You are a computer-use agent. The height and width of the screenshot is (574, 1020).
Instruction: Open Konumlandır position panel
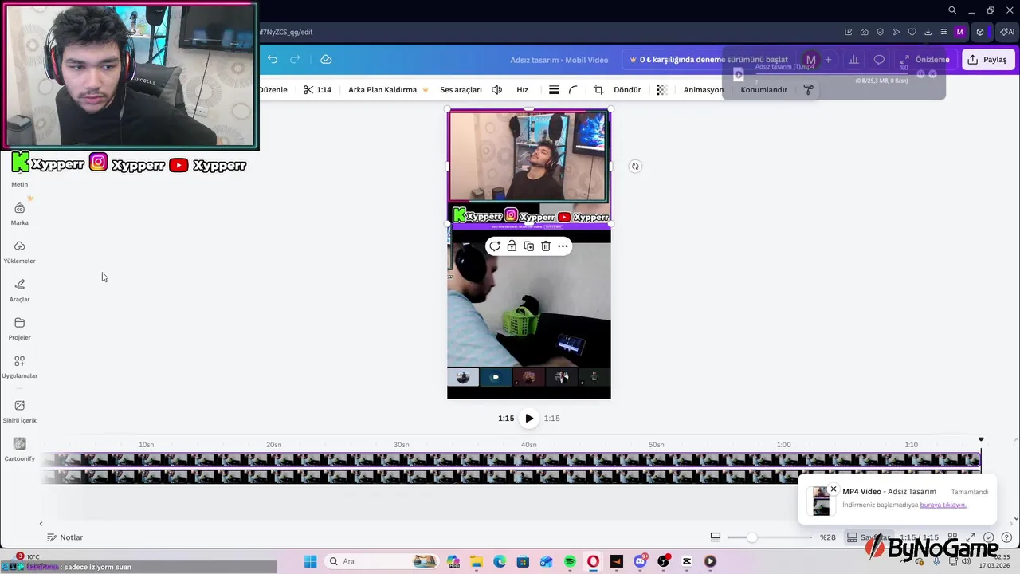point(763,90)
